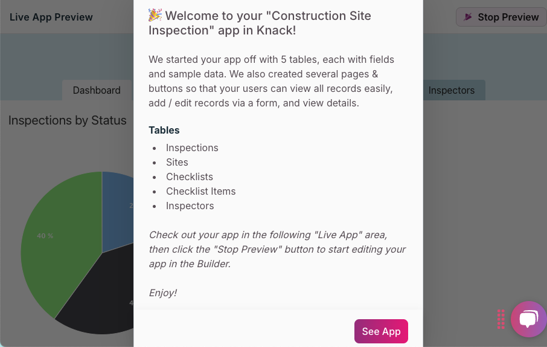Open the Dashboard tab

coord(97,90)
